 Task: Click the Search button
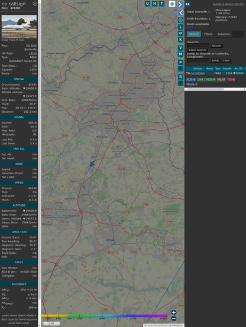[216, 45]
